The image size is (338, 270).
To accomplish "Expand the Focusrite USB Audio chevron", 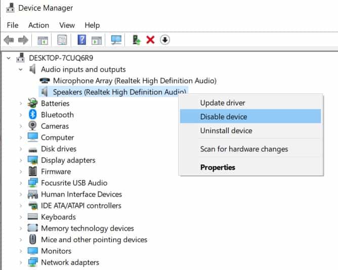I will click(21, 183).
